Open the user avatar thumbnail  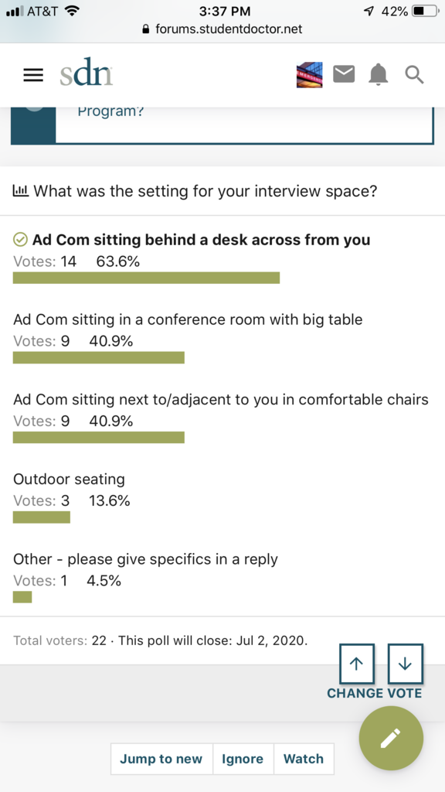click(x=309, y=75)
